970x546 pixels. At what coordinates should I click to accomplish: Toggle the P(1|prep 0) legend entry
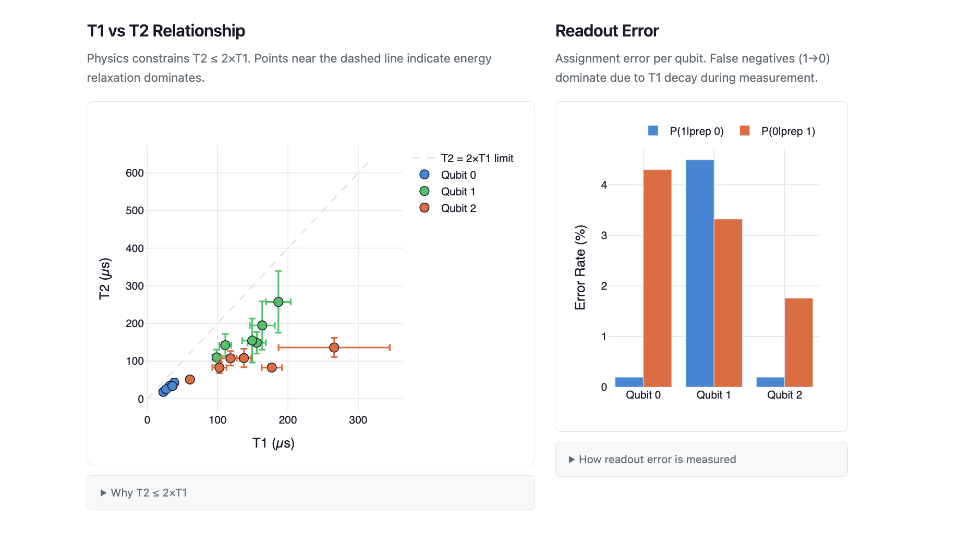(x=696, y=131)
